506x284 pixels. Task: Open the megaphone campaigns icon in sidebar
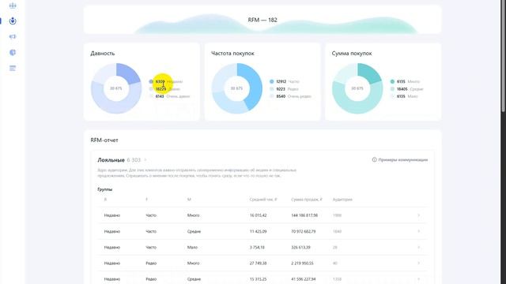click(x=13, y=37)
